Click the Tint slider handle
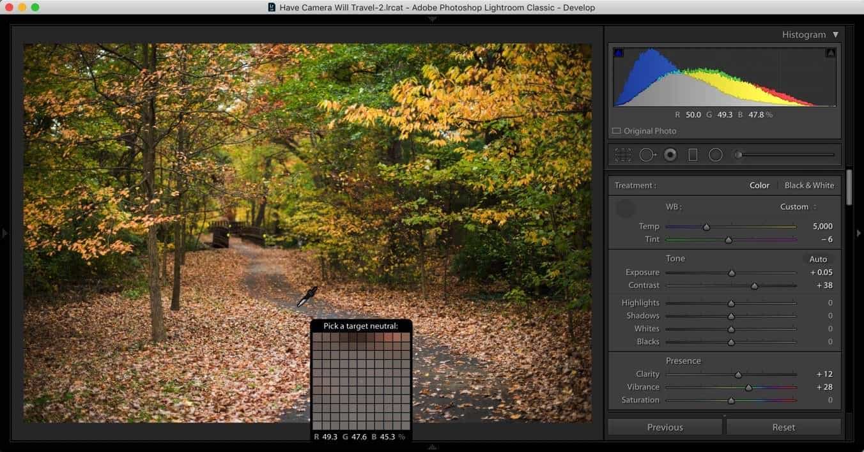 (728, 240)
